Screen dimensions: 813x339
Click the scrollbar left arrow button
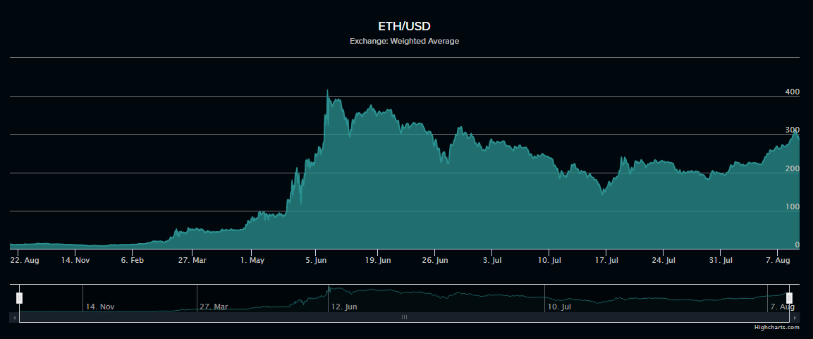tap(14, 317)
